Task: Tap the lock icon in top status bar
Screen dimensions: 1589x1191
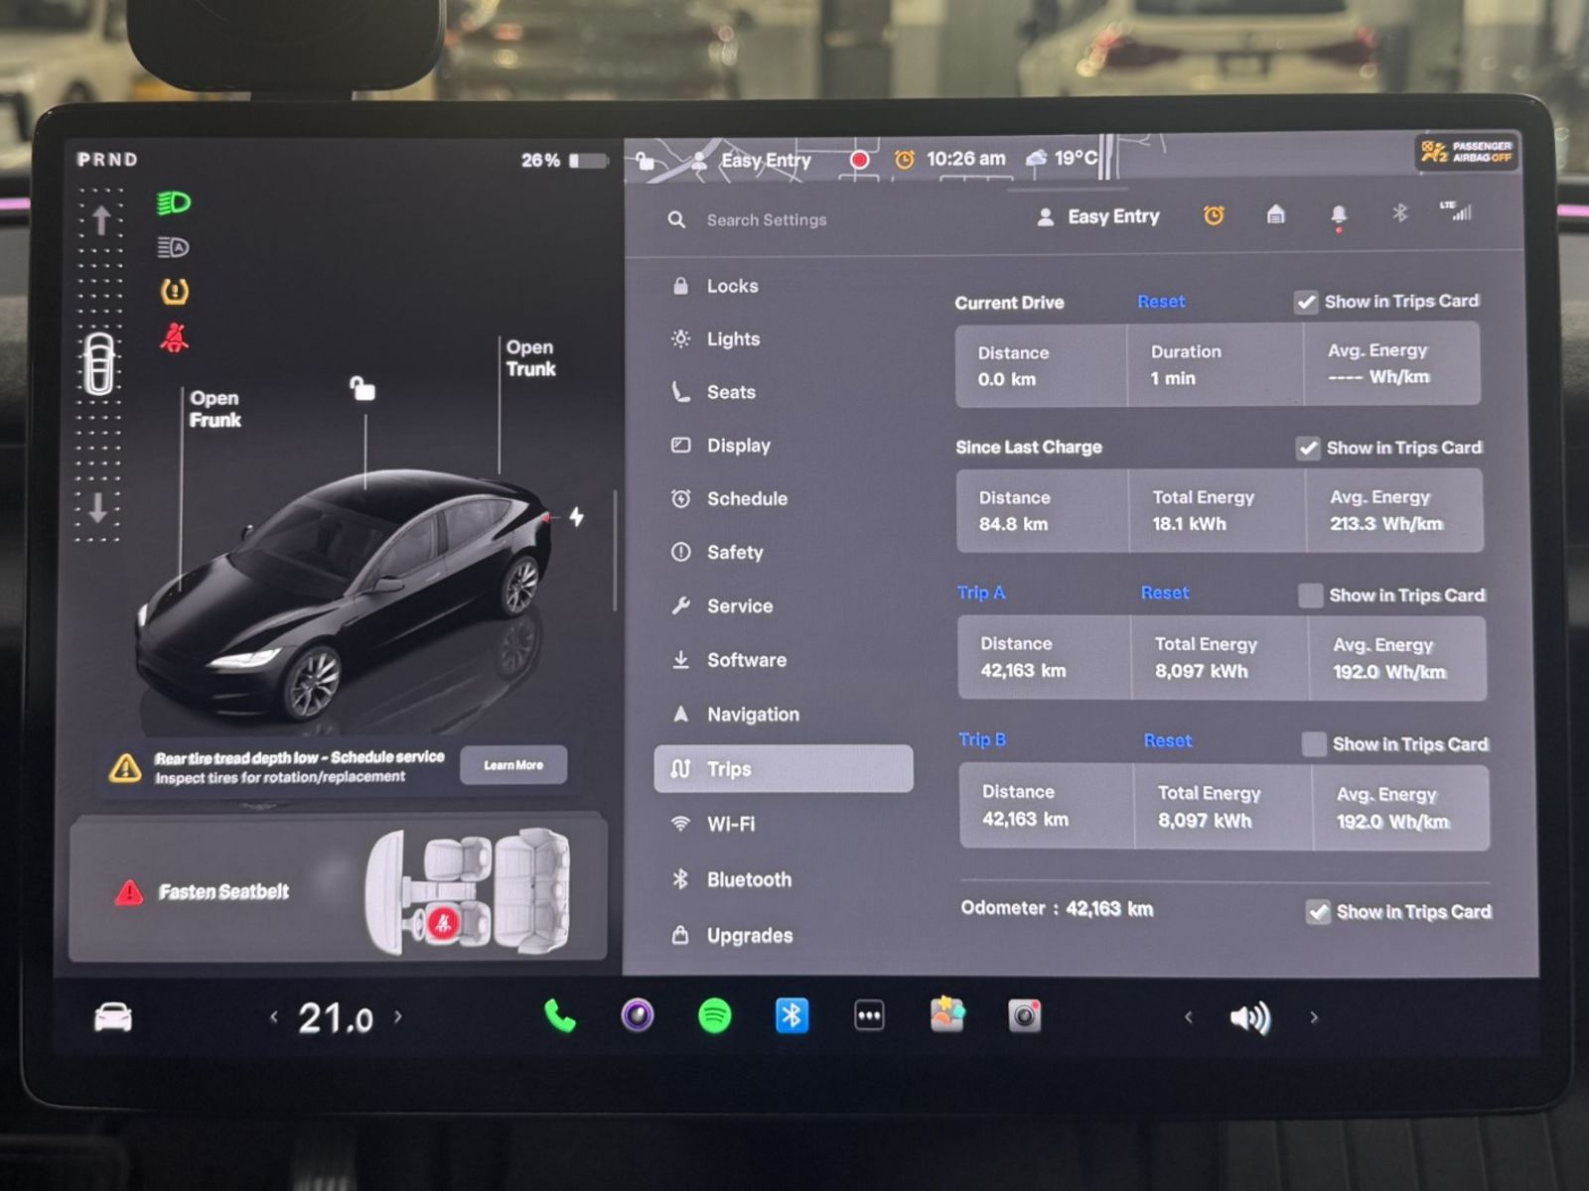Action: tap(646, 161)
